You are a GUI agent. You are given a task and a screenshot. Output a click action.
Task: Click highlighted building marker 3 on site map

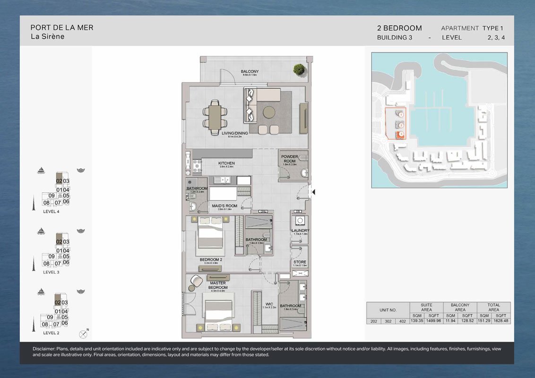click(x=401, y=135)
